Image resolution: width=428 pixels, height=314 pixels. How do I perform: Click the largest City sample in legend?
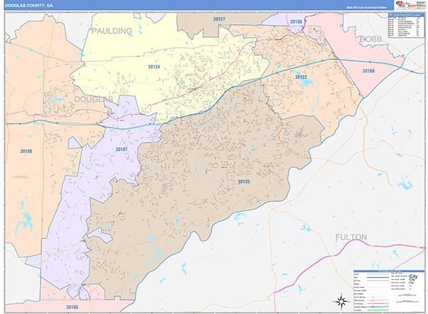tap(413, 276)
